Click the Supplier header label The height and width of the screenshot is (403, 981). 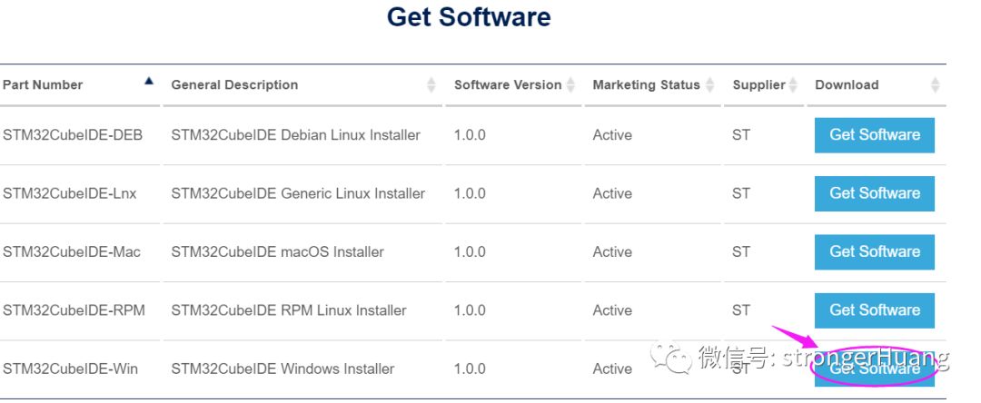(758, 85)
